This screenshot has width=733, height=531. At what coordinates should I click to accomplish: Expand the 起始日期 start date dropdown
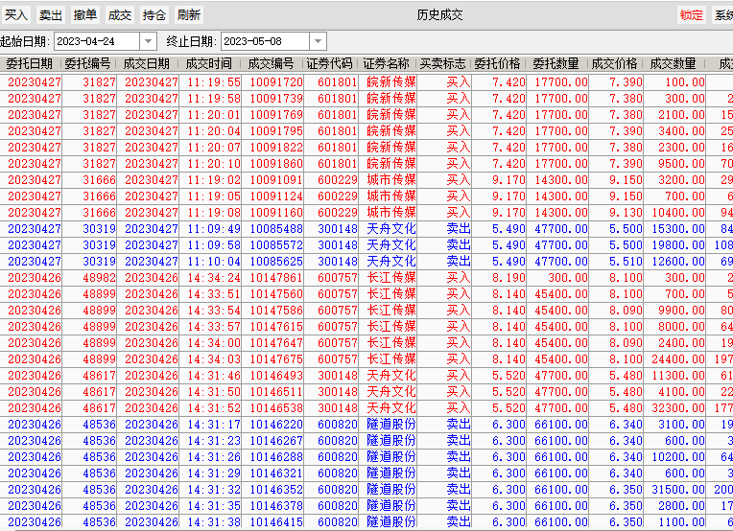pyautogui.click(x=148, y=41)
